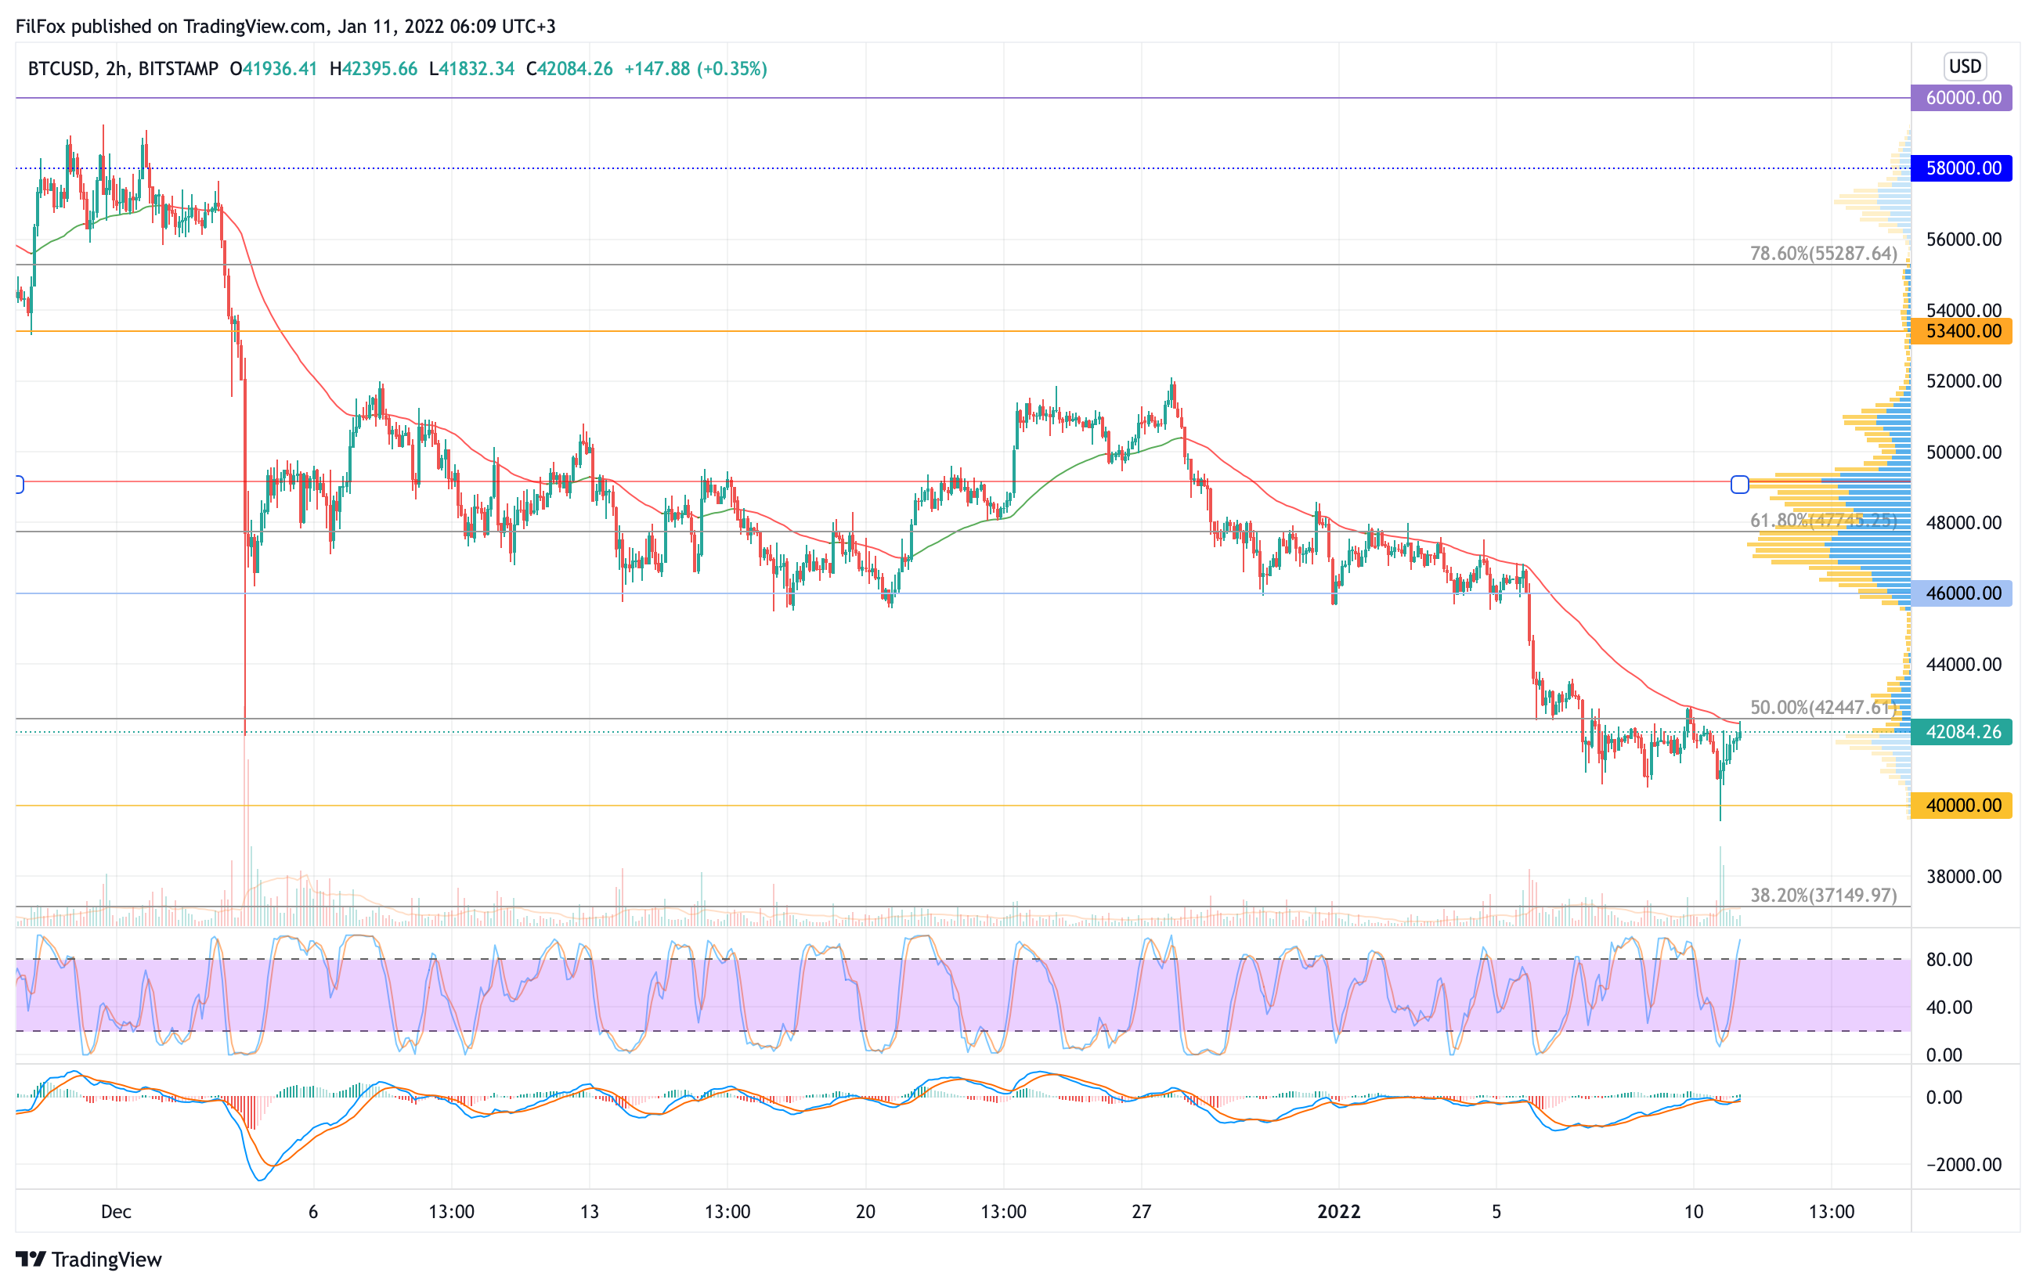Image resolution: width=2036 pixels, height=1287 pixels.
Task: Click the BTCUSD symbol title
Action: pos(60,68)
